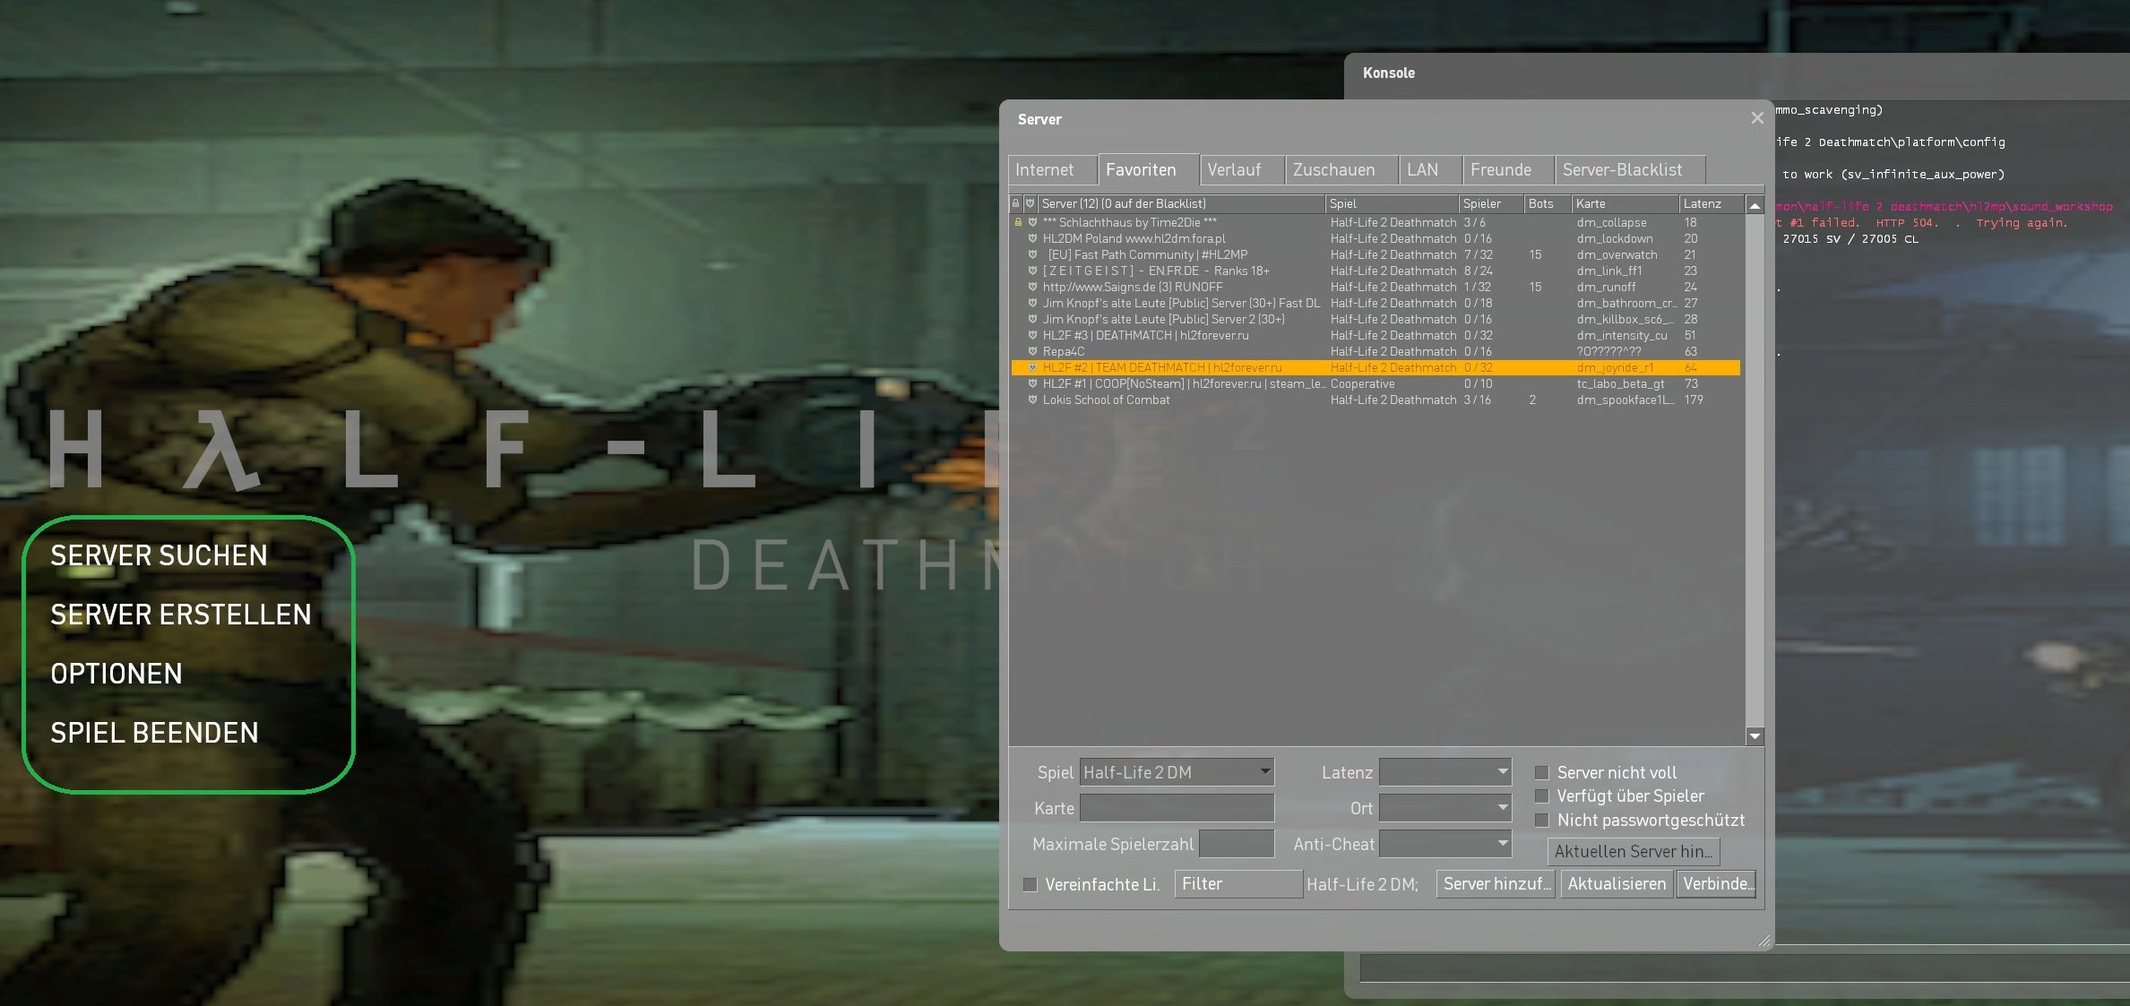Image resolution: width=2130 pixels, height=1006 pixels.
Task: Enable the 'Server nicht voll' checkbox
Action: tap(1542, 772)
